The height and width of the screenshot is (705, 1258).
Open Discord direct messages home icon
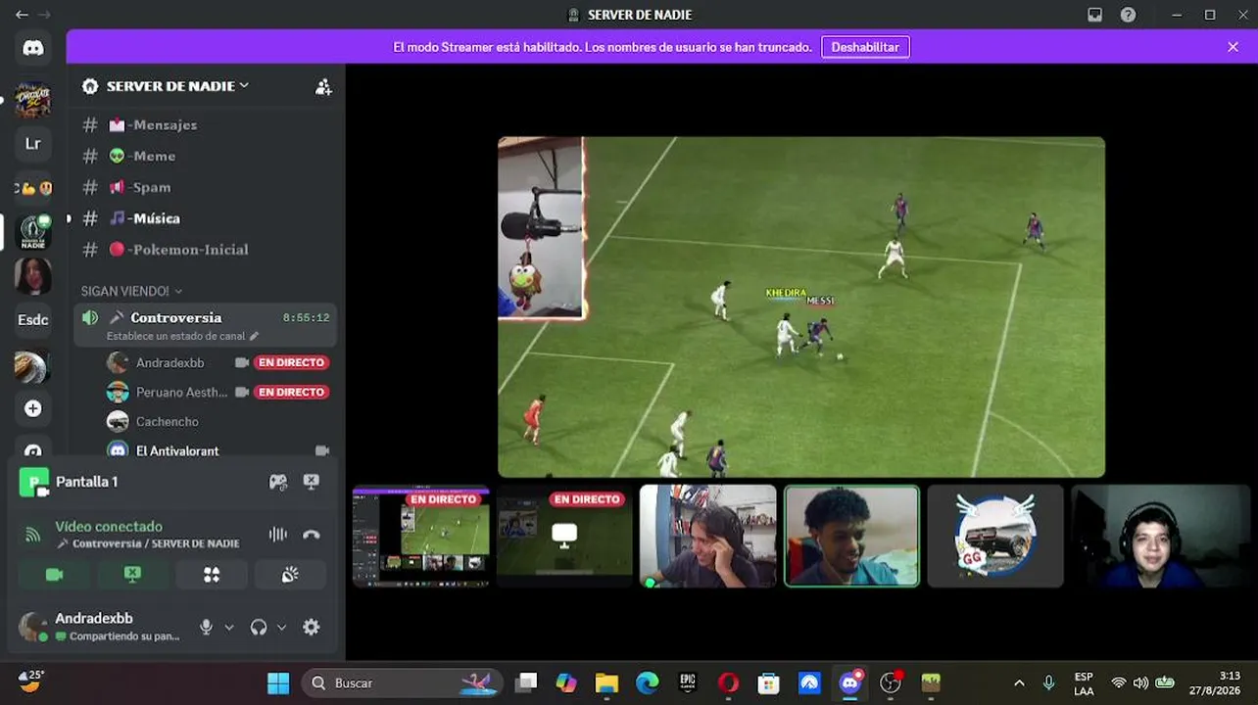pyautogui.click(x=33, y=48)
